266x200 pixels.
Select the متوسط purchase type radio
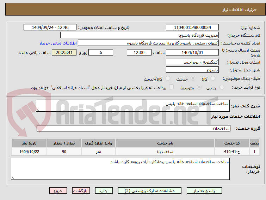click(199, 87)
